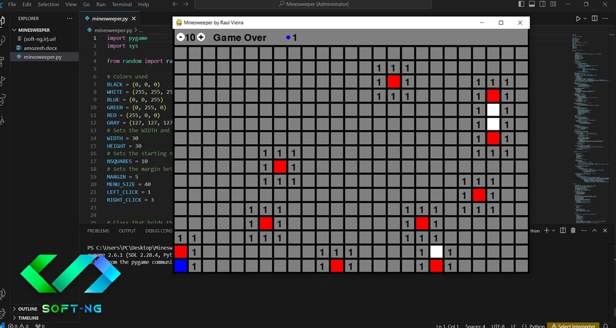Click the code line "NSQUARES = 10"
The image size is (616, 328).
click(127, 161)
